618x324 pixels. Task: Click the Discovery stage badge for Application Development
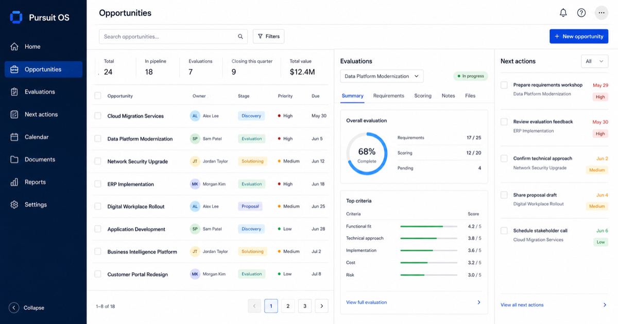(251, 229)
